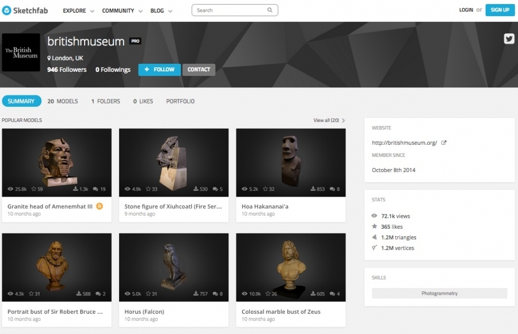
Task: Click likes star on Granite head of Amenemhat thumbnail
Action: click(34, 189)
